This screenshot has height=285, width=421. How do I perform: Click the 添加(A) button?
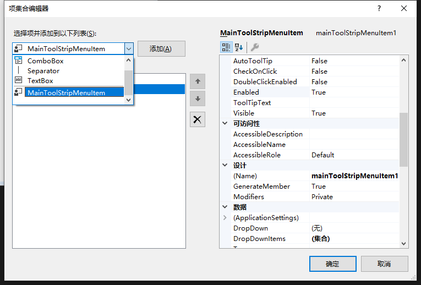(161, 49)
